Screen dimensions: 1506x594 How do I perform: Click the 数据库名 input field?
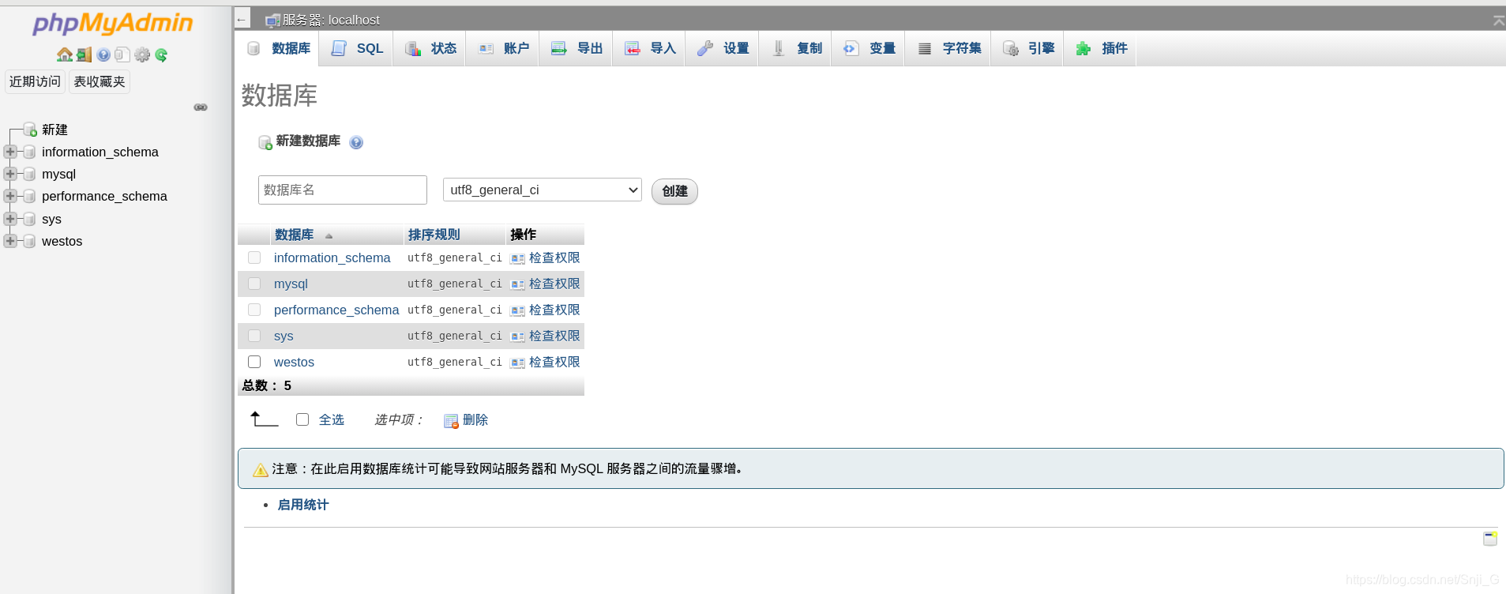point(343,190)
